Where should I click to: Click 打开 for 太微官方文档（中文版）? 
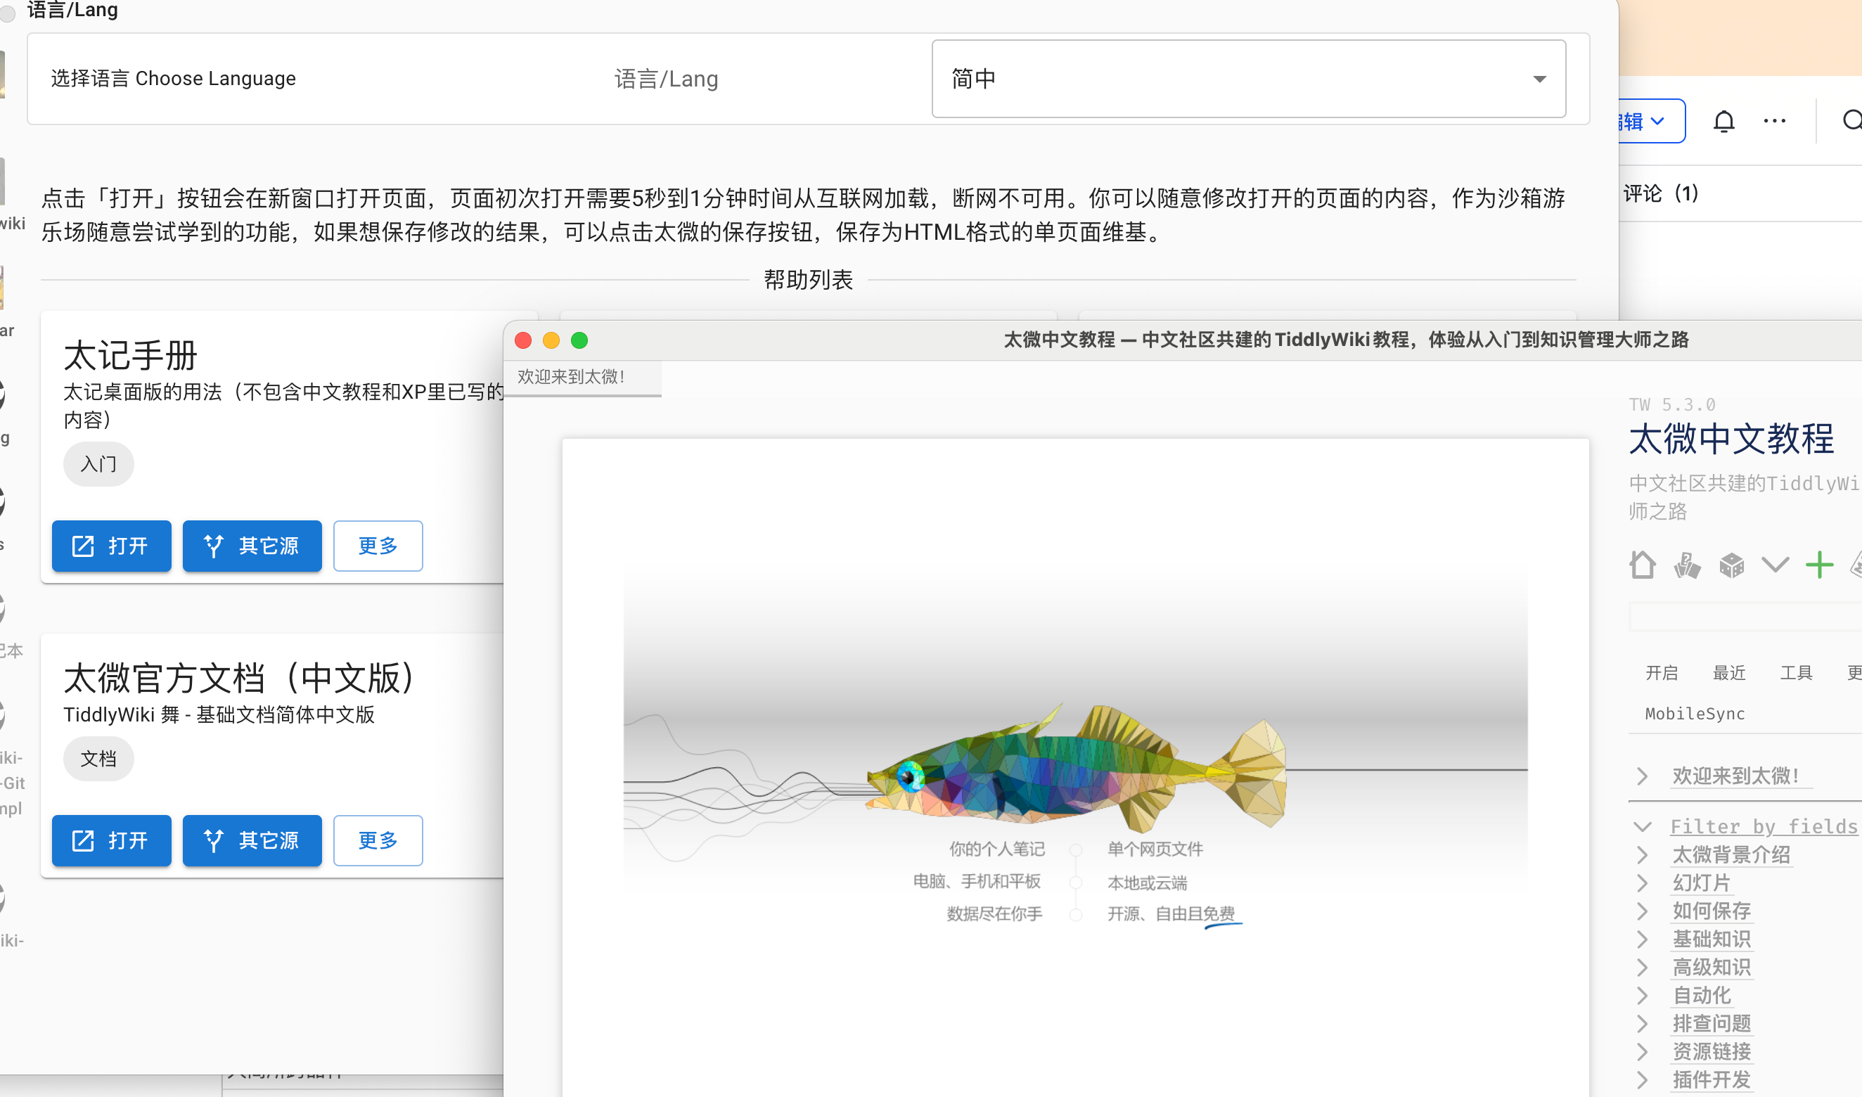point(111,840)
